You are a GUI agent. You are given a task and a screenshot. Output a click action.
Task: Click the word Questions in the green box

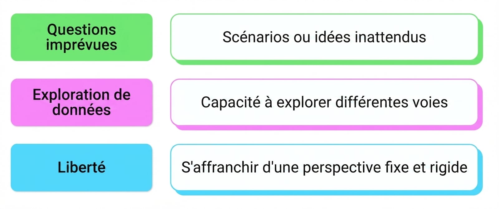point(82,30)
